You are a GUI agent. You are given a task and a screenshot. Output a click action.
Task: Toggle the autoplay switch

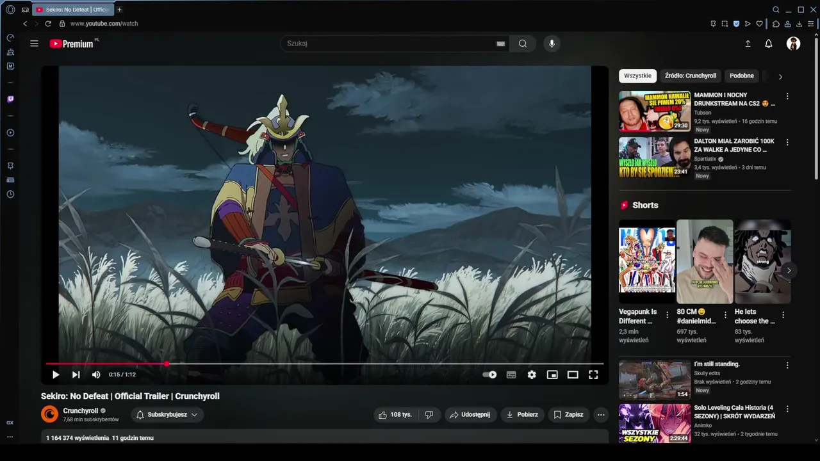coord(489,375)
